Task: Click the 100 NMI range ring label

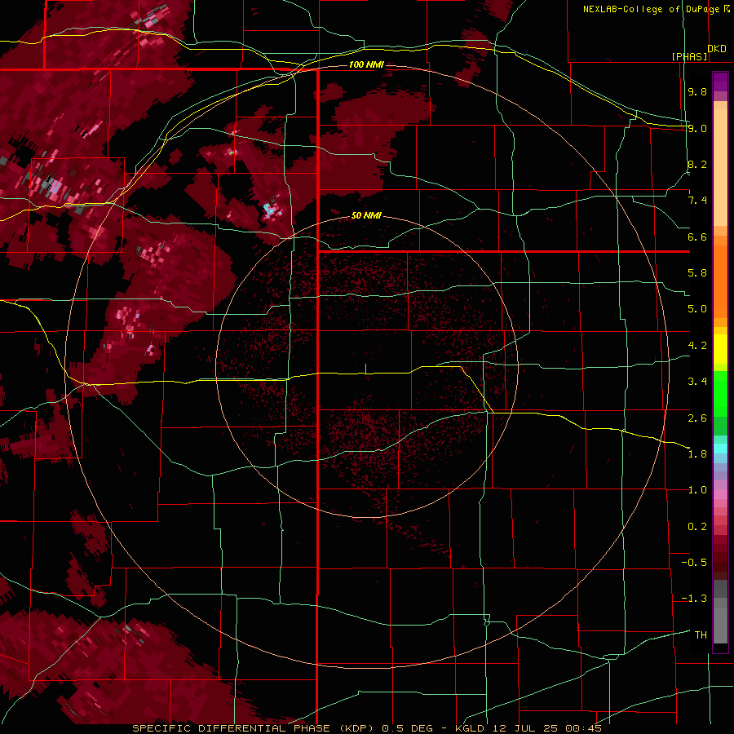Action: click(366, 64)
